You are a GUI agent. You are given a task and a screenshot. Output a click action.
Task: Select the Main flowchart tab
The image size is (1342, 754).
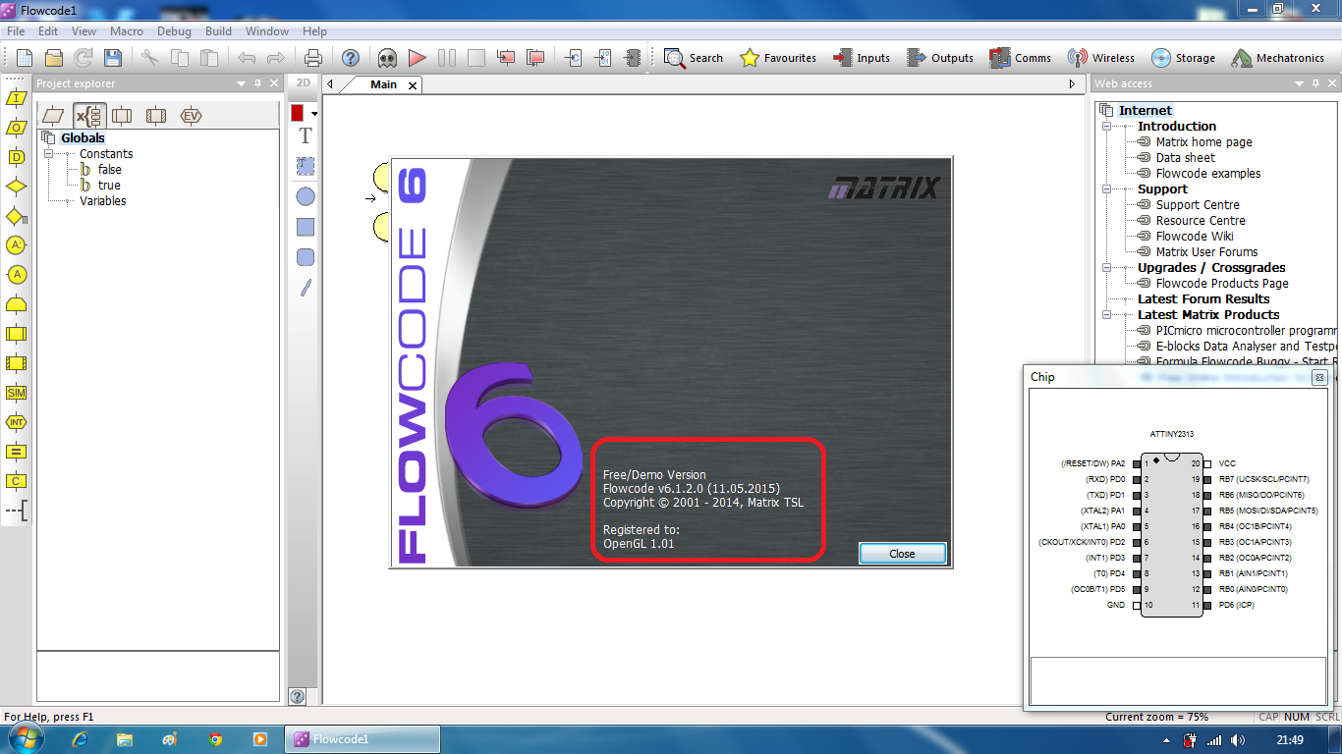pos(383,84)
